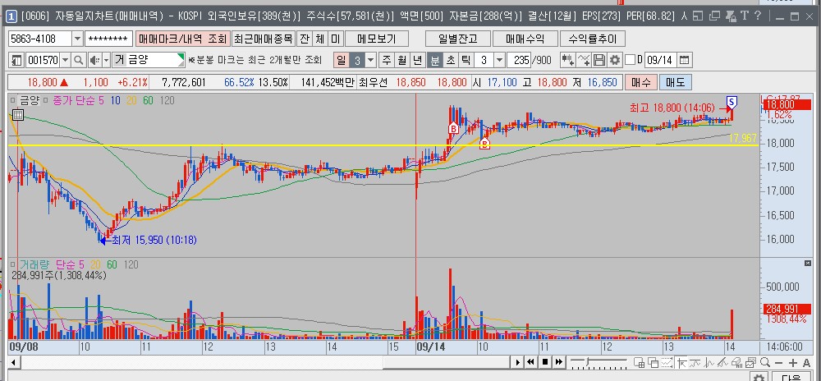
Task: Rewind the chart replay
Action: pyautogui.click(x=531, y=362)
